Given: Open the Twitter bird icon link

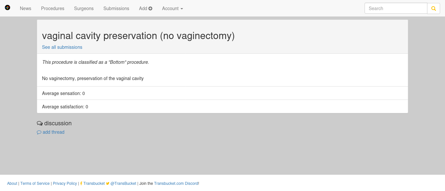Looking at the screenshot, I should click(108, 184).
